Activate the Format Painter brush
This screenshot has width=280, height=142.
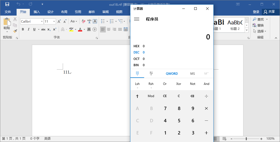(x=15, y=31)
